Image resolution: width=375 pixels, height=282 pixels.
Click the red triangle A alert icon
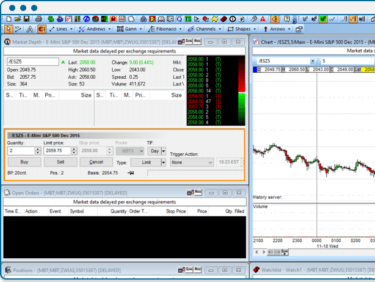click(x=263, y=19)
